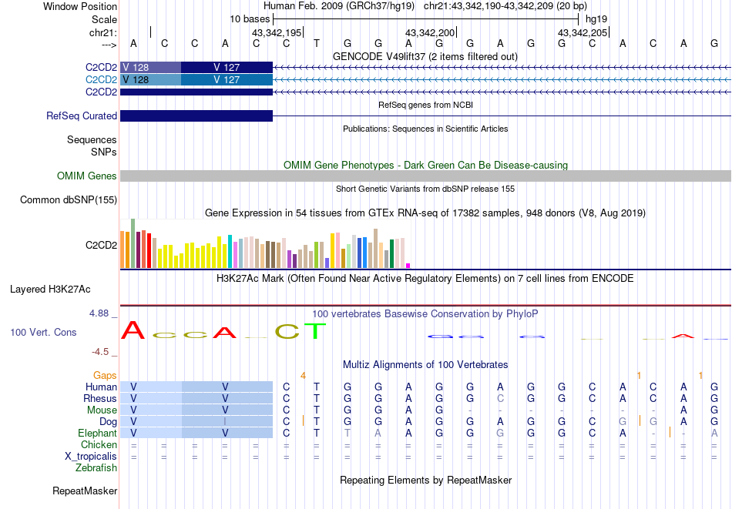Click the short magenta bar ending the GTEx chart
Screen dimensions: 732x509
click(408, 266)
